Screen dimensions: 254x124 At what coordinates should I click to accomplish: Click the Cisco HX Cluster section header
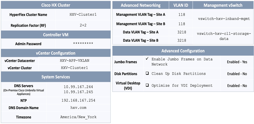point(56,5)
